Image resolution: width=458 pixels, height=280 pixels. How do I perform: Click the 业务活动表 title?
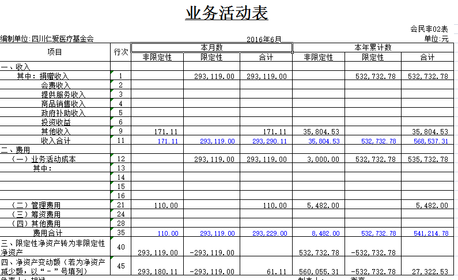point(226,13)
